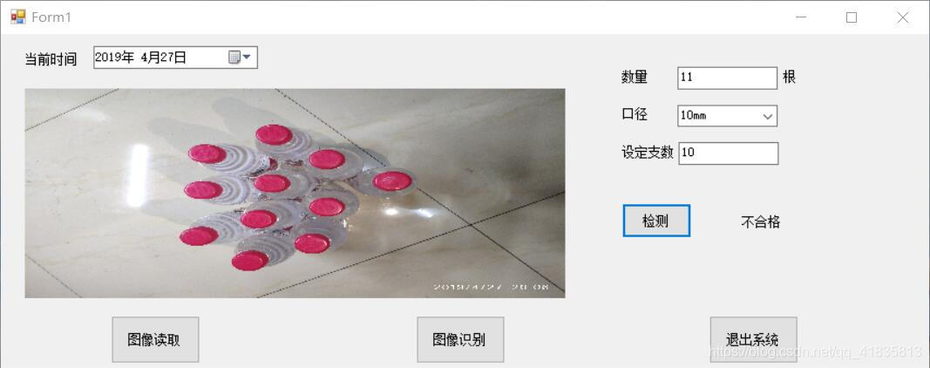This screenshot has width=930, height=368.
Task: Click the Form1 title text
Action: click(51, 17)
